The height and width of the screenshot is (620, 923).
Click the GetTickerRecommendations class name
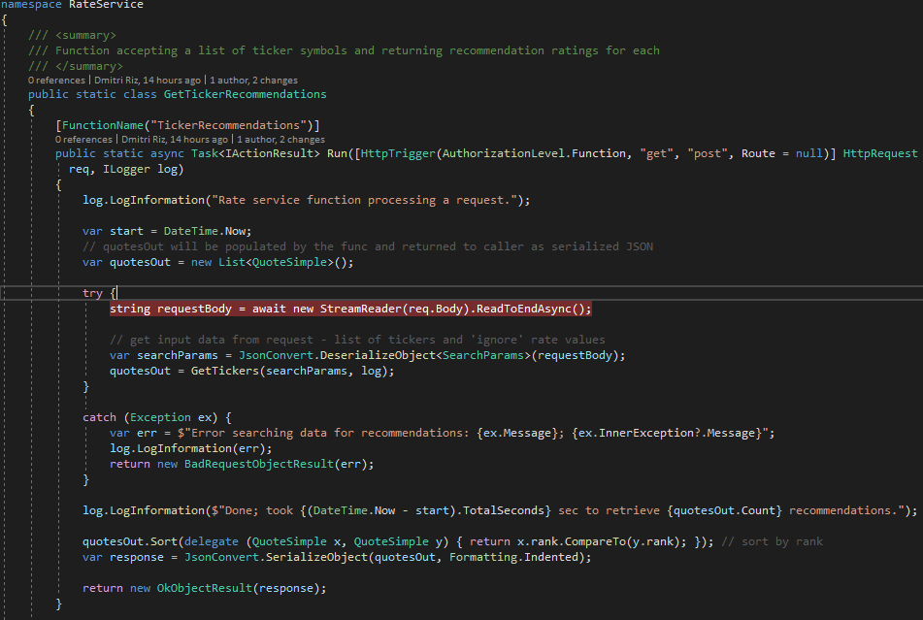[x=245, y=94]
